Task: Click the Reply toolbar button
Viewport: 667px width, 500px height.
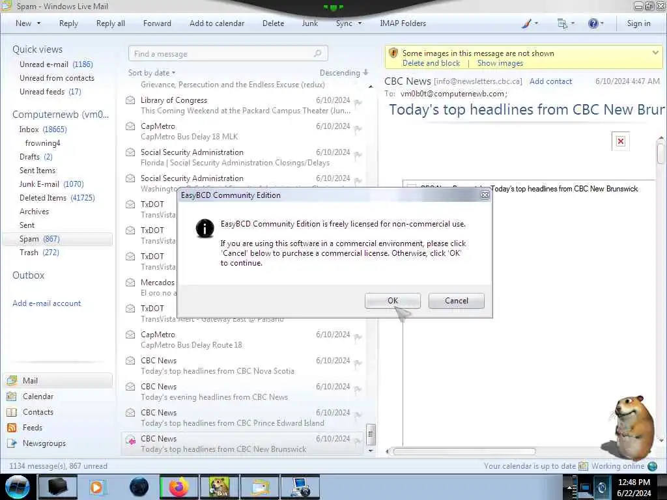Action: pos(68,23)
